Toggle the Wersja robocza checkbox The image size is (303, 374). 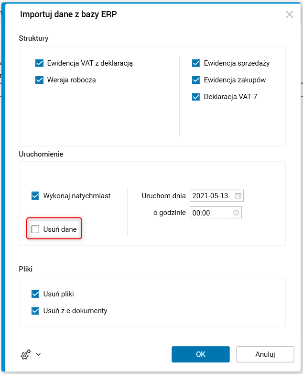coord(40,80)
